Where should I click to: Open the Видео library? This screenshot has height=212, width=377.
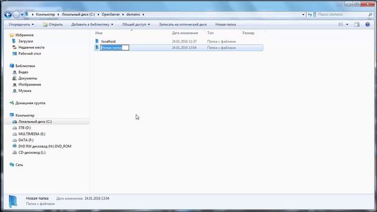point(24,72)
